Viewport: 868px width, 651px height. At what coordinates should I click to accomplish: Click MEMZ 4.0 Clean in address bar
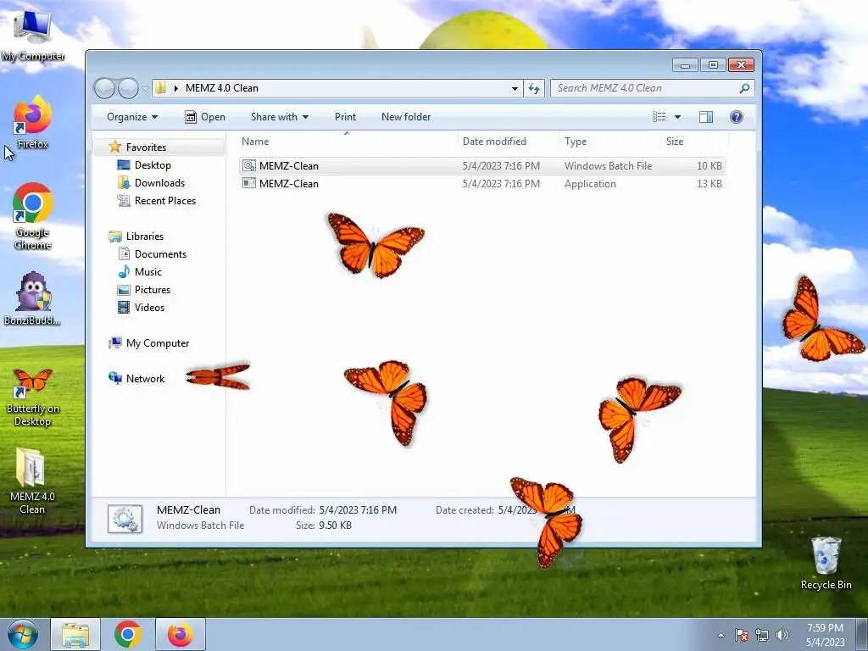tap(222, 88)
